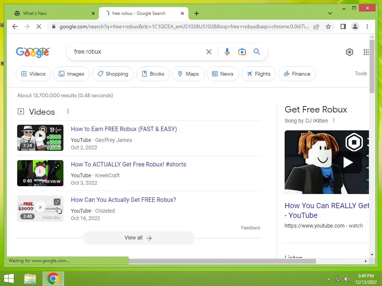Image resolution: width=382 pixels, height=286 pixels.
Task: Send Feedback on video results
Action: (251, 228)
